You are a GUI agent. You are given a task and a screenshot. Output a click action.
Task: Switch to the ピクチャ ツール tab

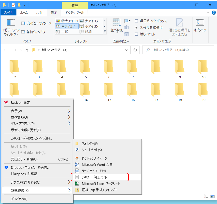tap(75, 13)
